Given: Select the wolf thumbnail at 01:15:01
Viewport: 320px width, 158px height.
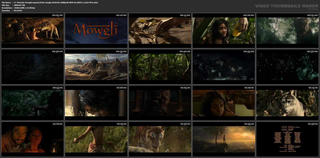Looking at the screenshot, I should (287, 103).
